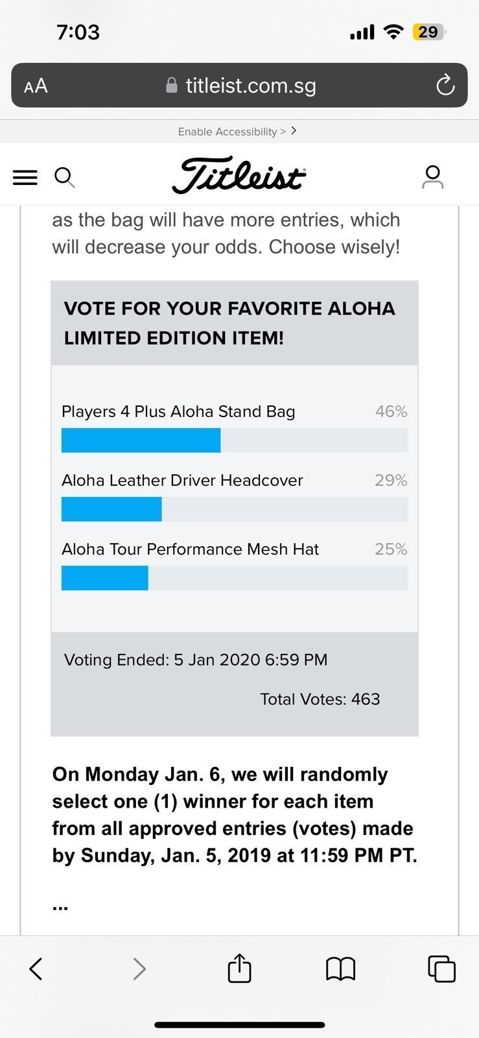Open the AA reader text options
Viewport: 479px width, 1038px height.
tap(36, 86)
